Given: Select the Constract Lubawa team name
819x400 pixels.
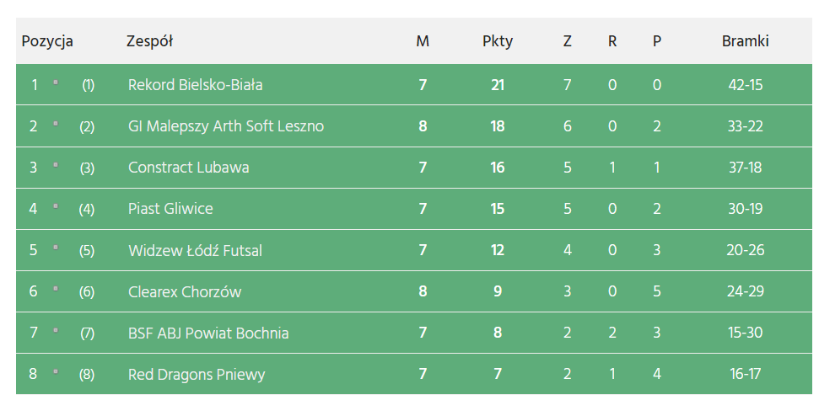Looking at the screenshot, I should (x=188, y=168).
